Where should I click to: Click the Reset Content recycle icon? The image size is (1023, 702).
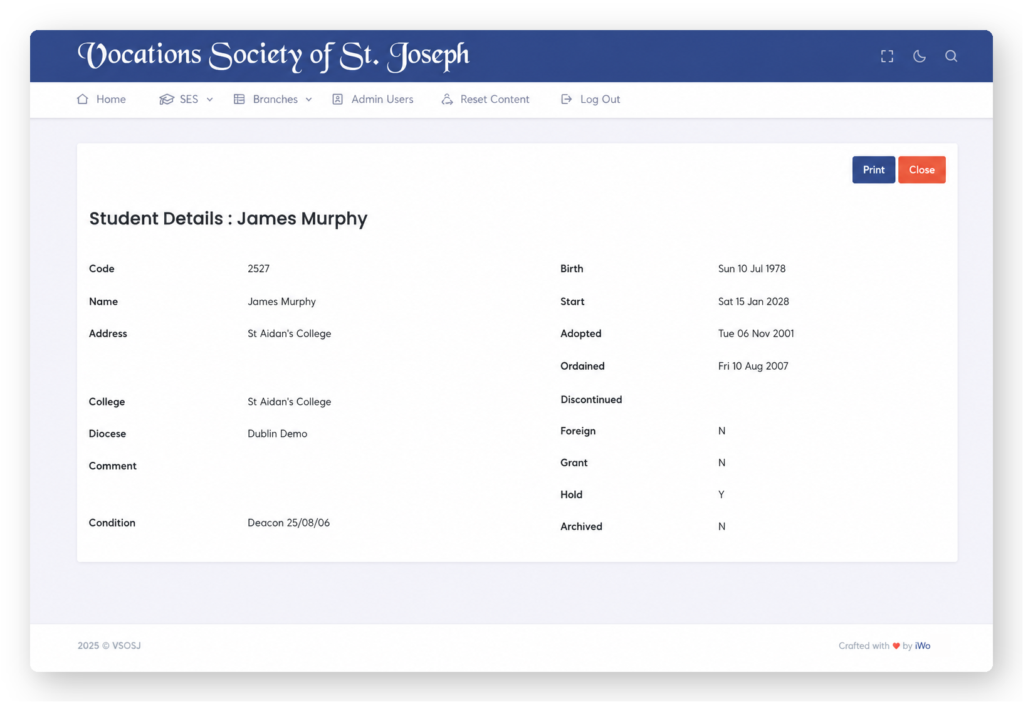(447, 99)
